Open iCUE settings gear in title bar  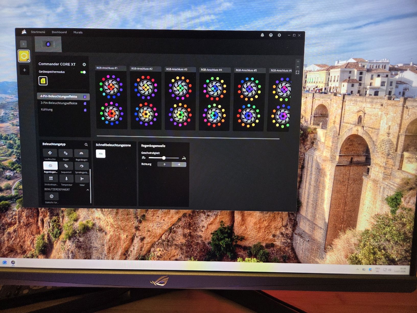[279, 35]
